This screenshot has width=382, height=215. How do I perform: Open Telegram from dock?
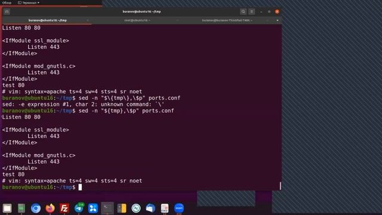tap(79, 208)
